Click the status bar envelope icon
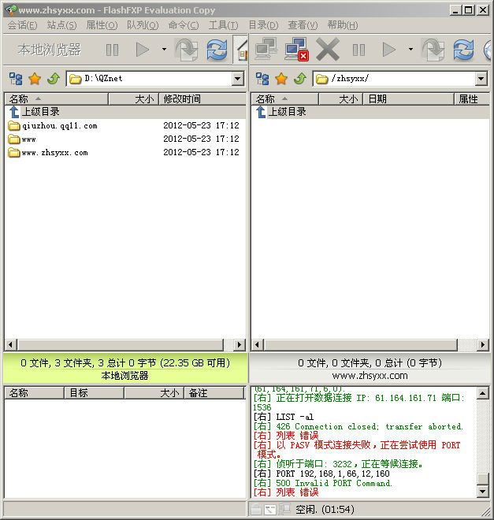 270,510
